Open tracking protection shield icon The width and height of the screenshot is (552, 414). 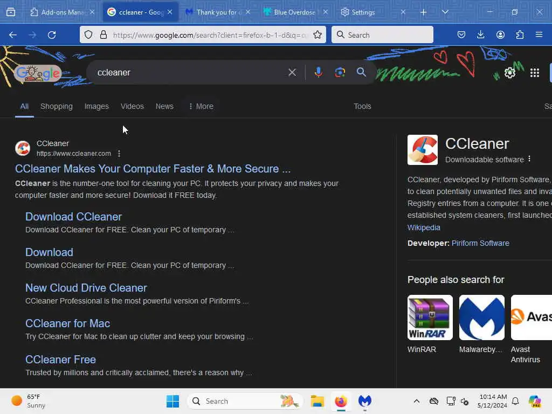click(x=89, y=35)
